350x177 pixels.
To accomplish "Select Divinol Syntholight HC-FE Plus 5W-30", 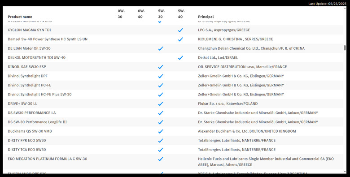I will [40, 94].
